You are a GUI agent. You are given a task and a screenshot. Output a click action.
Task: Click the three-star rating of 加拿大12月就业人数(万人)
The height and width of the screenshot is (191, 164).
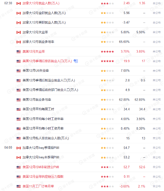click(107, 4)
